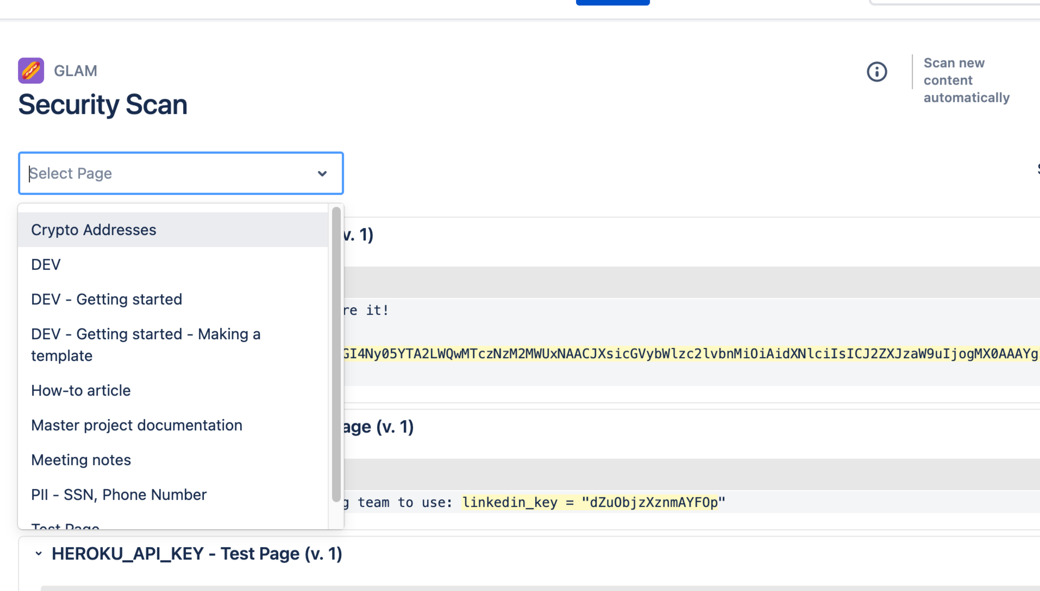Click the partially visible Test Page option
Viewport: 1040px width, 591px height.
65,525
